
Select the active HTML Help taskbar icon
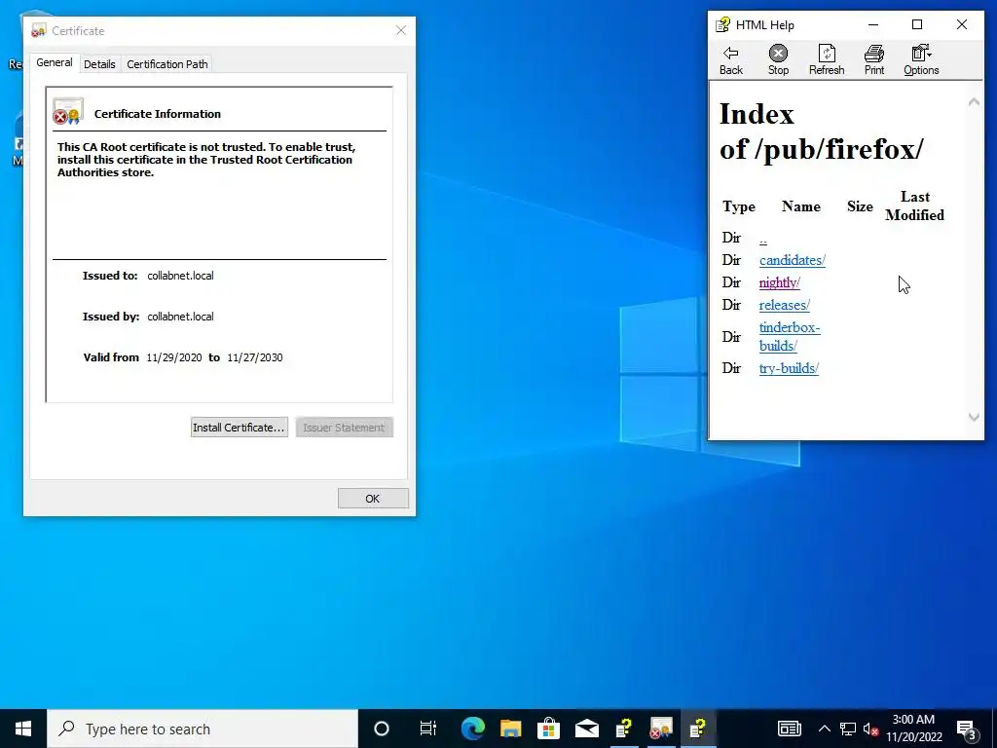coord(699,729)
